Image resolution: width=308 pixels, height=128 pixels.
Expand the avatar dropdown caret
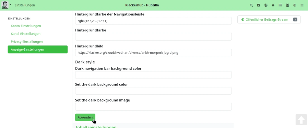pyautogui.click(x=10, y=4)
